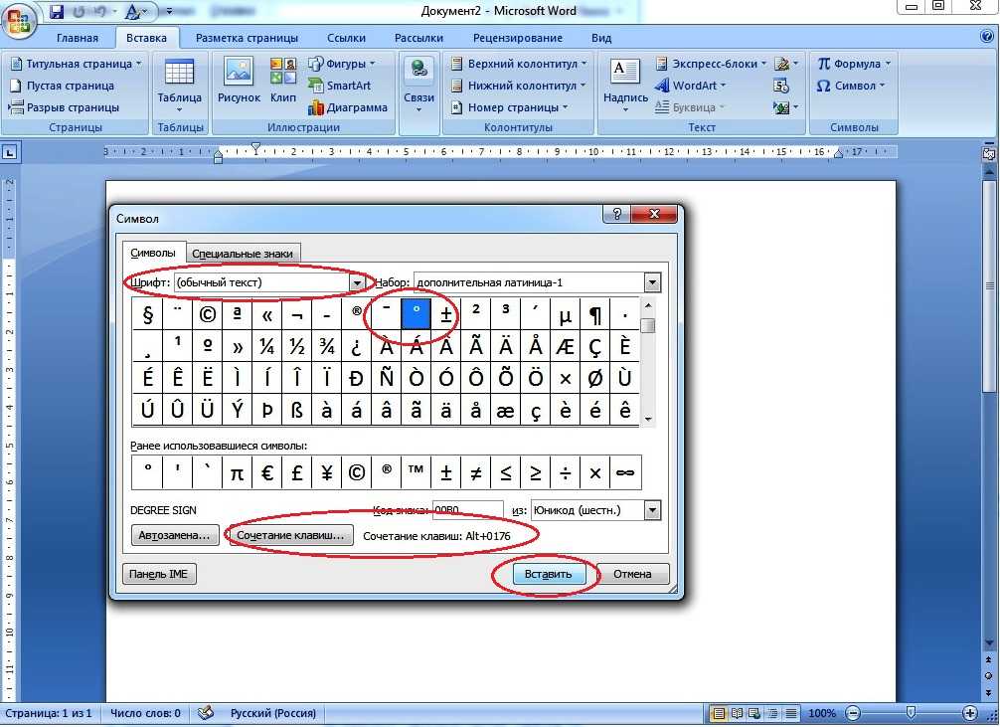Select the pilcrow ¶ symbol in grid
The width and height of the screenshot is (1000, 727).
(595, 314)
